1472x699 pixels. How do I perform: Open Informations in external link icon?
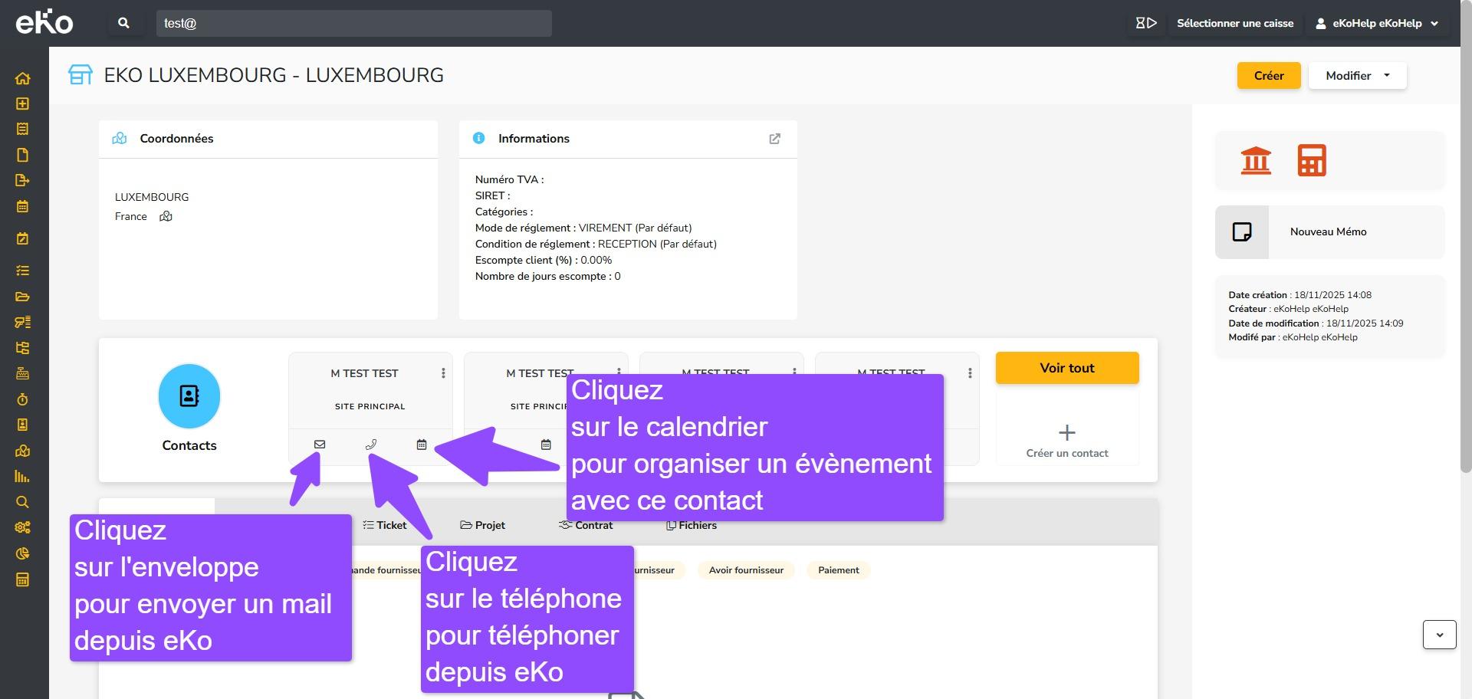(x=774, y=139)
